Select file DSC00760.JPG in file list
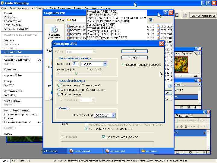Viewport: 217px width, 163px height. pyautogui.click(x=77, y=26)
